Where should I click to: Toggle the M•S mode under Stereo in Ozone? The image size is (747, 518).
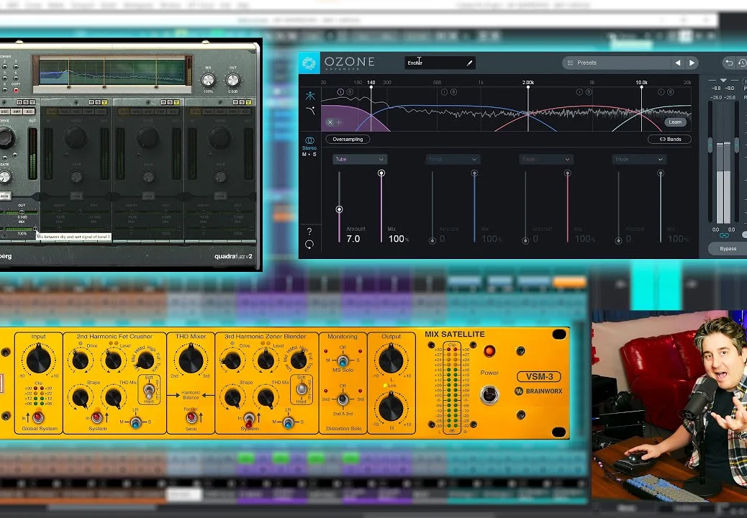click(x=309, y=155)
